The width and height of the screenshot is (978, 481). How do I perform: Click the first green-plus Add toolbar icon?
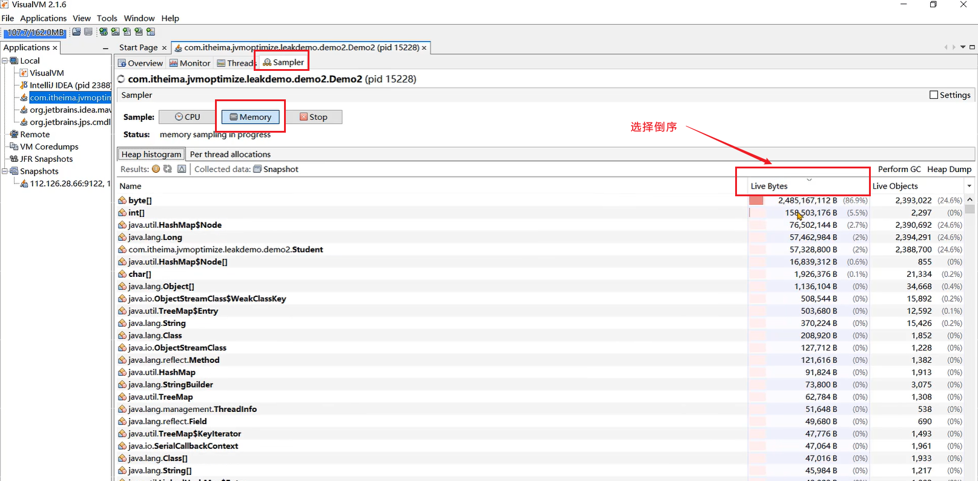(104, 32)
